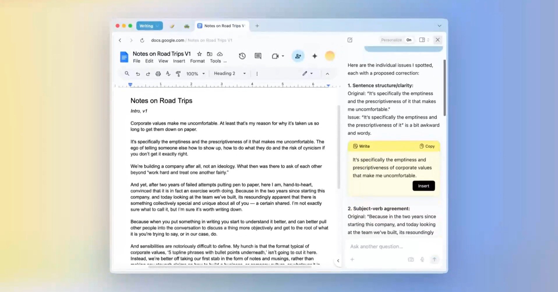Image resolution: width=558 pixels, height=292 pixels.
Task: Open the Gemini sparkle icon
Action: point(315,56)
